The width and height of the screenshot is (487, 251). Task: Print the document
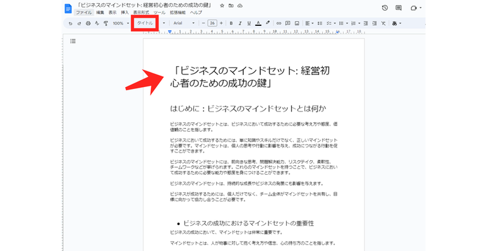pos(88,23)
